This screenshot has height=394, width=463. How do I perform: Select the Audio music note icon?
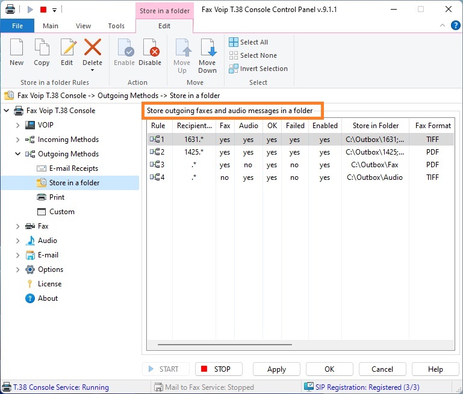(x=30, y=241)
